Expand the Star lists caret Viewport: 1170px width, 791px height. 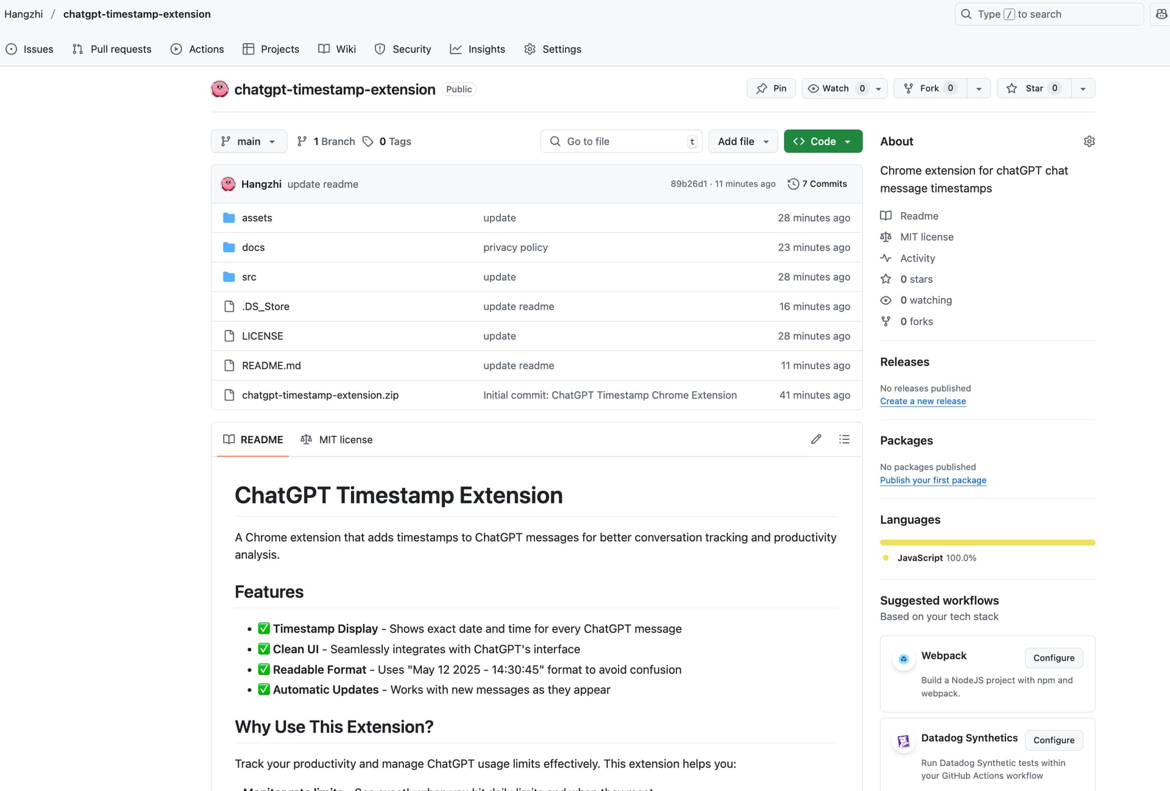(1083, 88)
